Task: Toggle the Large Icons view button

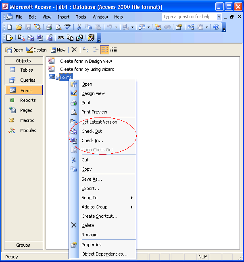Action: coord(86,50)
